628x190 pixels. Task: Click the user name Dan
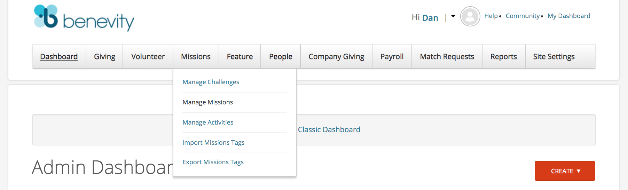pyautogui.click(x=430, y=18)
